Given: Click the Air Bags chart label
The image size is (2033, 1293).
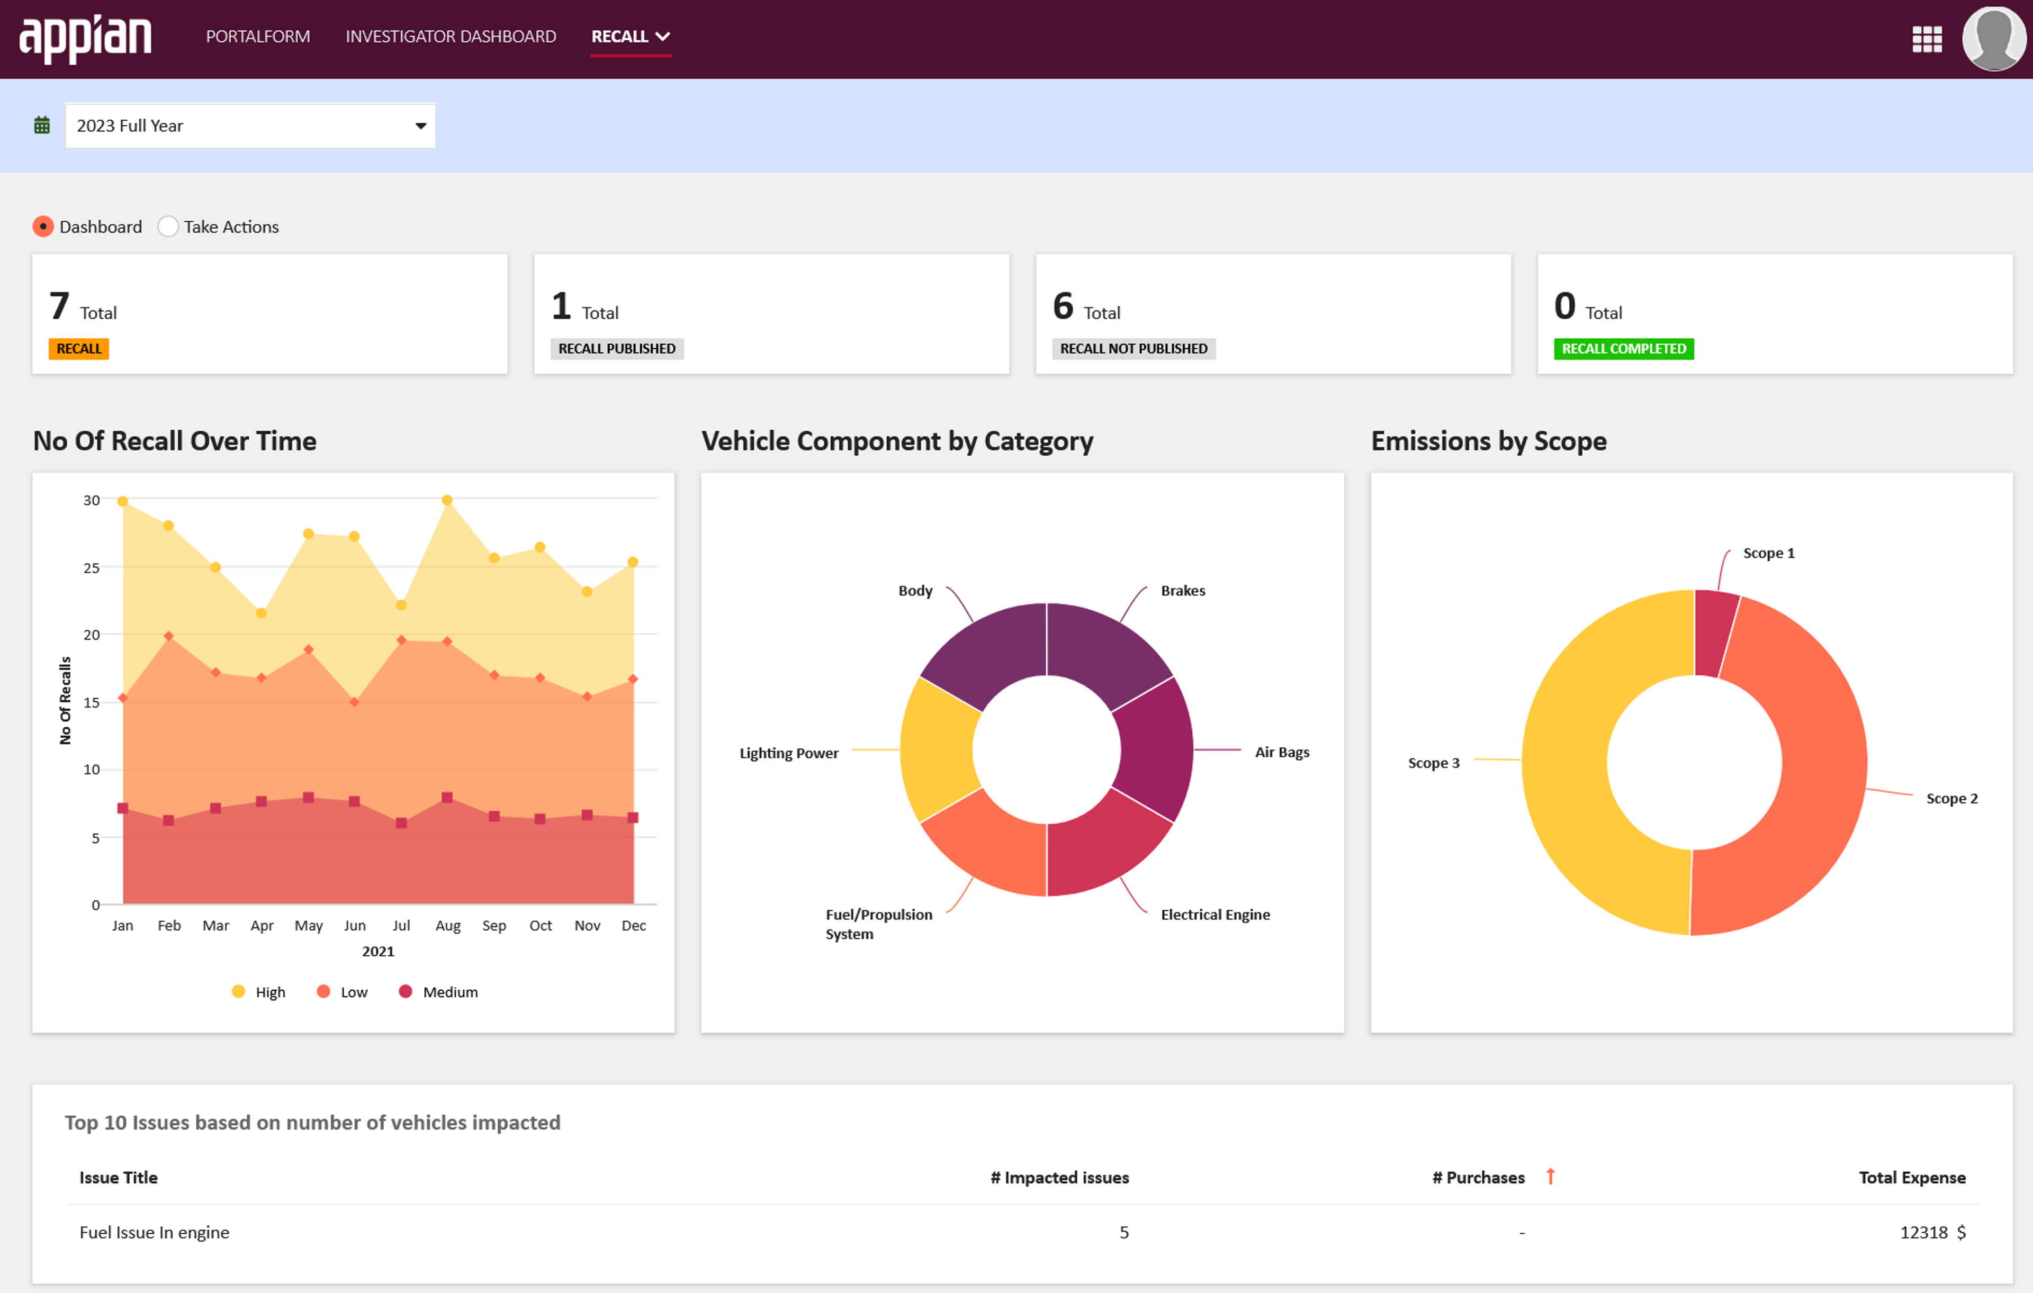Looking at the screenshot, I should tap(1282, 752).
